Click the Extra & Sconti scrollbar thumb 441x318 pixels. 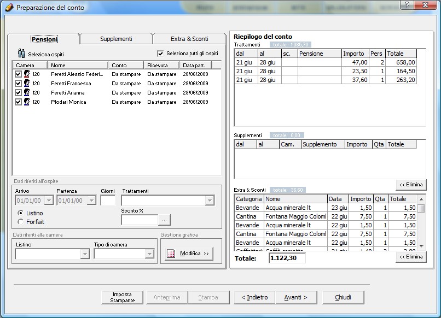pyautogui.click(x=421, y=208)
